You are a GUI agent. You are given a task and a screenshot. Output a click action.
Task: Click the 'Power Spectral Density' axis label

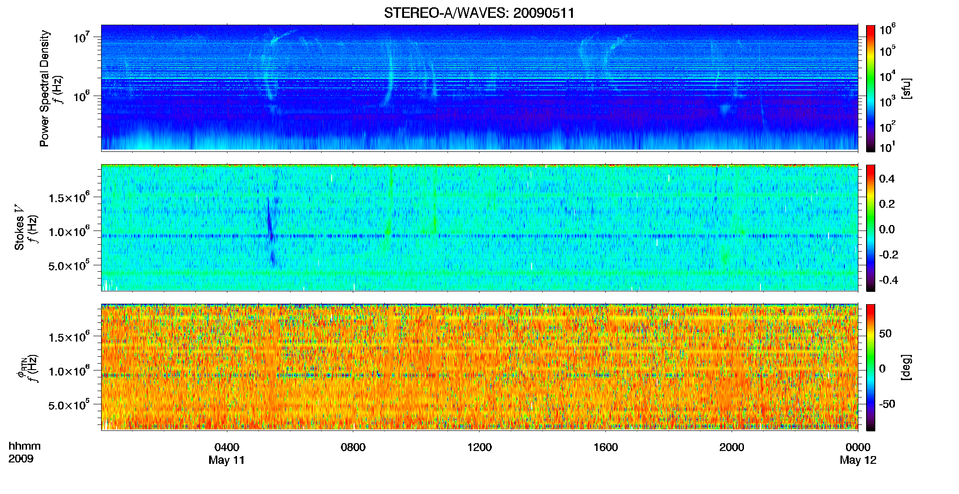point(44,88)
